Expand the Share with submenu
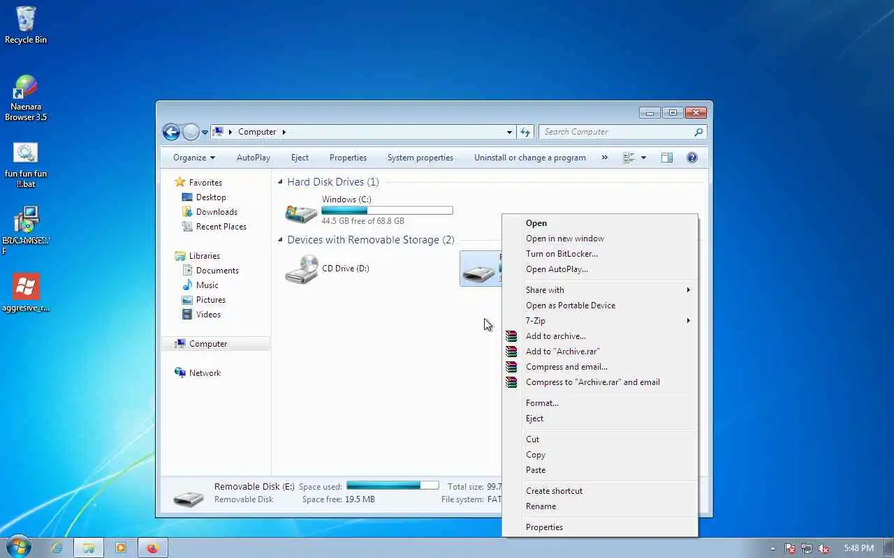 click(601, 290)
